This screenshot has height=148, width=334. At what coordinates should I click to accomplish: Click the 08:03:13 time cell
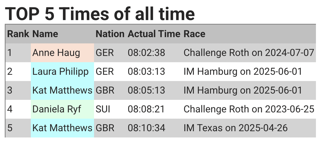point(146,71)
